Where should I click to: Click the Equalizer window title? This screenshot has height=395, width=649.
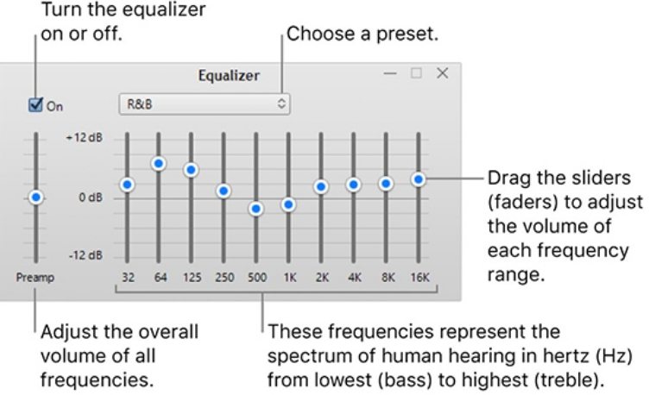point(230,76)
